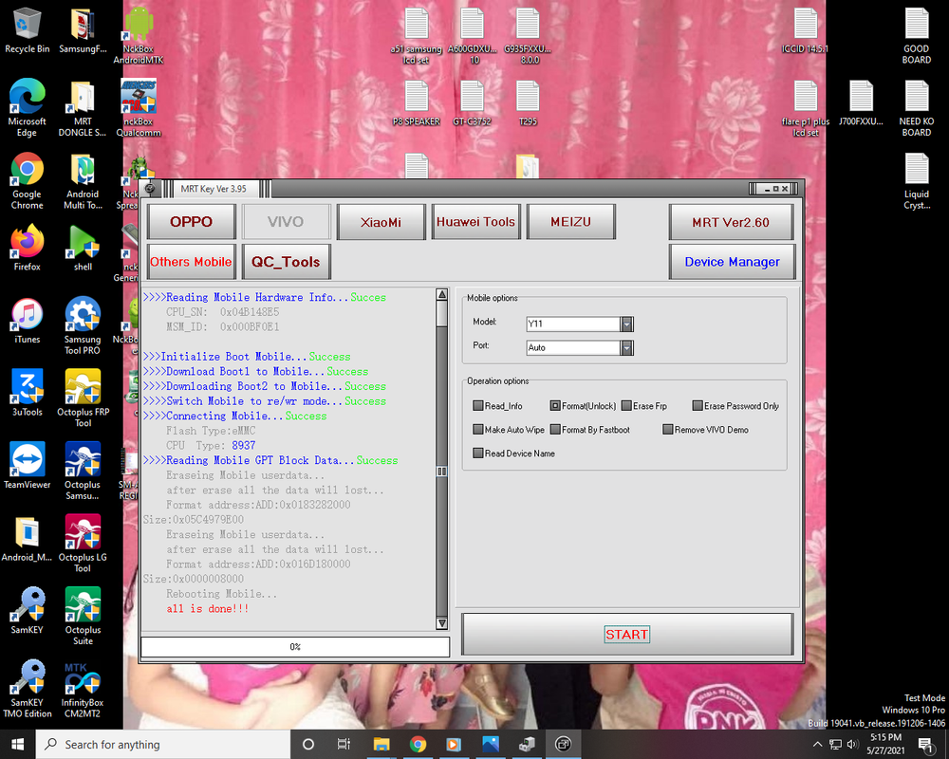Toggle the Format(Unlock) checkbox
This screenshot has height=759, width=949.
coord(555,405)
